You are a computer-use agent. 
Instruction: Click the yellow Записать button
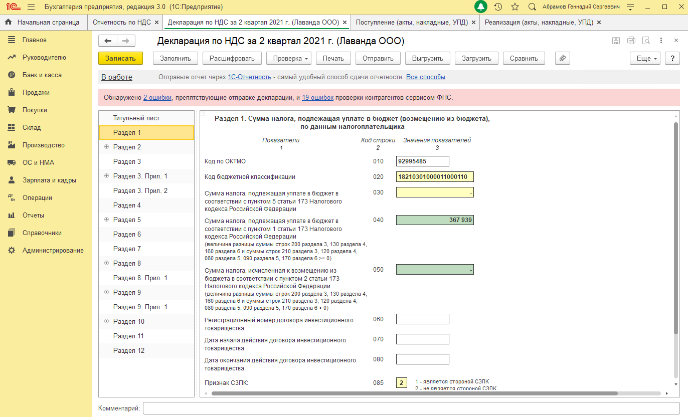(x=120, y=58)
